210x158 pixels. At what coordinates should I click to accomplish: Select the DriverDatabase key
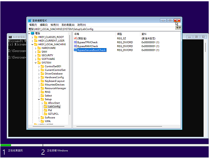tap(54, 73)
